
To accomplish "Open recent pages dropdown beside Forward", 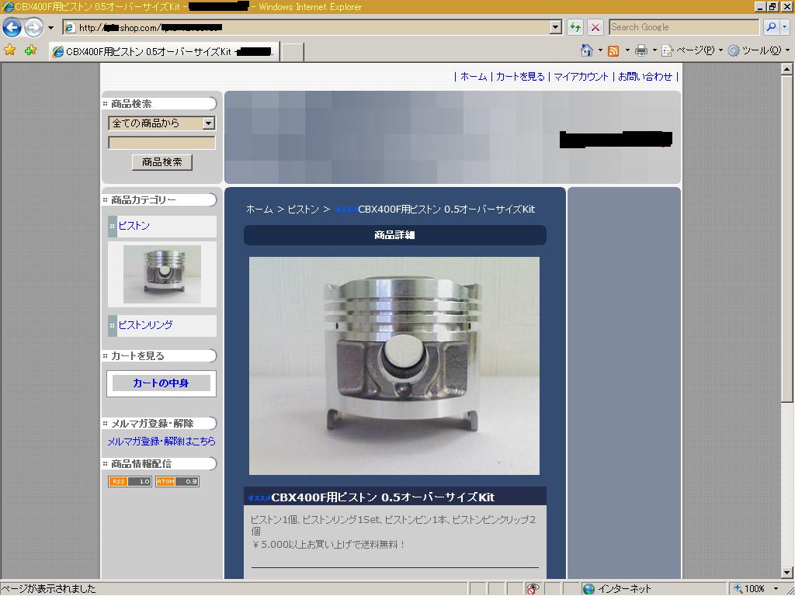I will pos(50,28).
